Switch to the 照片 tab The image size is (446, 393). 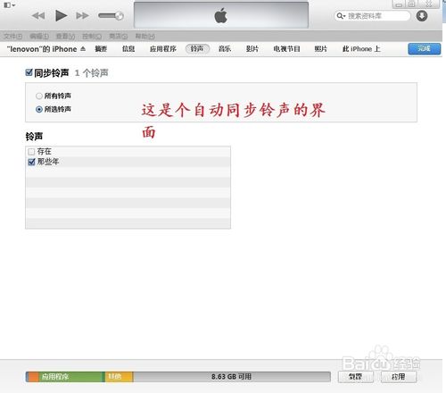pos(321,49)
